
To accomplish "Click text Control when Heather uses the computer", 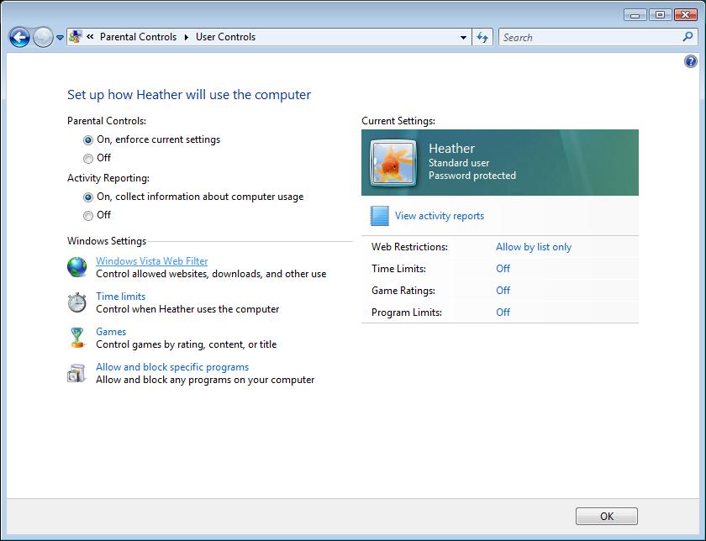I will pos(187,309).
